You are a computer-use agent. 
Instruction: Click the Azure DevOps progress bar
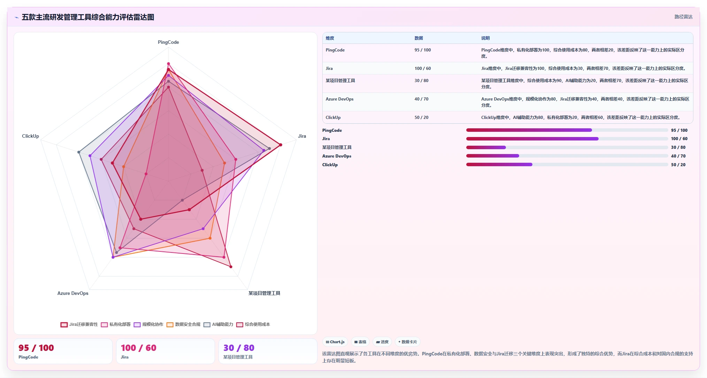click(567, 156)
